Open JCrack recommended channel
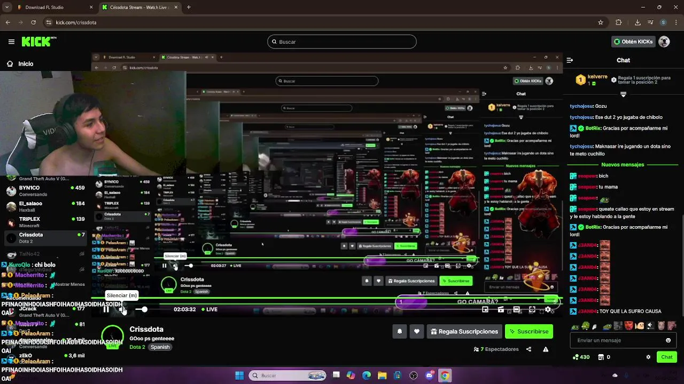The height and width of the screenshot is (384, 684). pos(45,311)
